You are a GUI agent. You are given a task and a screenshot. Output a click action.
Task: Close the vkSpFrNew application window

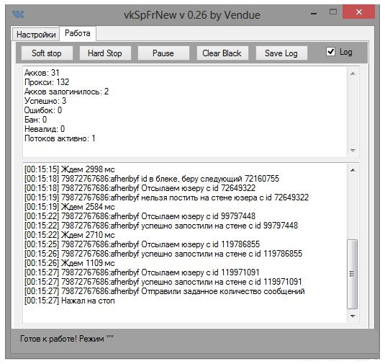pyautogui.click(x=358, y=12)
